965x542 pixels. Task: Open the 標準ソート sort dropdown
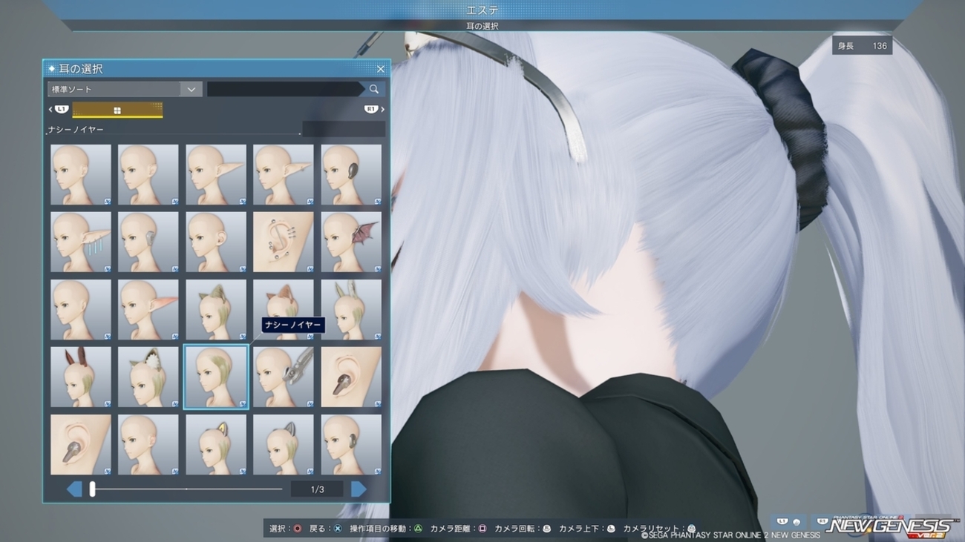tap(125, 89)
